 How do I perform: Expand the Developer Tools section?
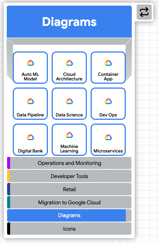coord(69,176)
